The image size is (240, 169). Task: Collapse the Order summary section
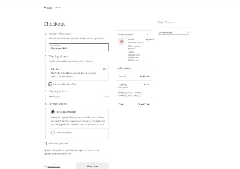148,35
